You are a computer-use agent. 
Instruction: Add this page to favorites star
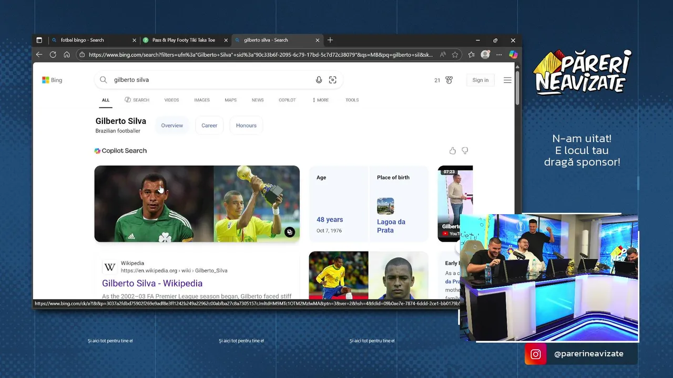point(455,55)
